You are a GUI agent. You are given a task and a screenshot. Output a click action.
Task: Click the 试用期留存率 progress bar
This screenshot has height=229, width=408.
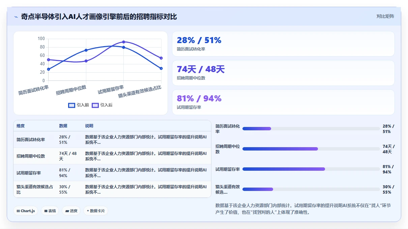click(x=311, y=169)
